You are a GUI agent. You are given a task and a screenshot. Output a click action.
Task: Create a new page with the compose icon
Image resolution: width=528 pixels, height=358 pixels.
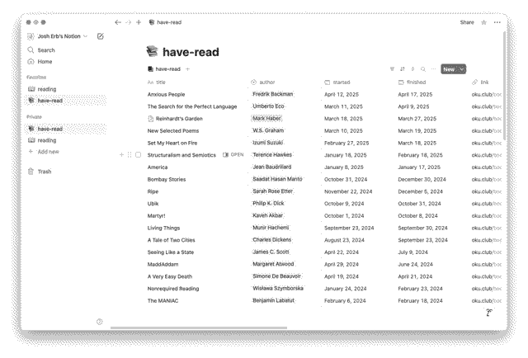[101, 36]
